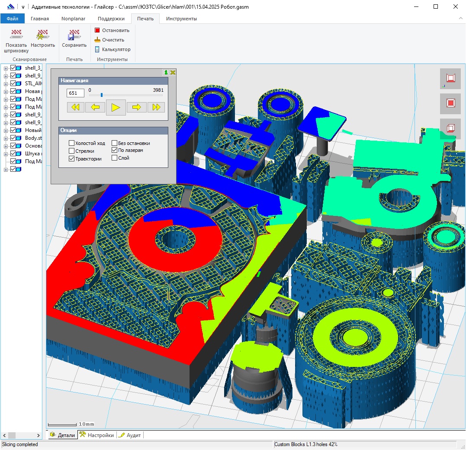Click the Очистить brush icon
This screenshot has height=450, width=466.
pyautogui.click(x=98, y=40)
